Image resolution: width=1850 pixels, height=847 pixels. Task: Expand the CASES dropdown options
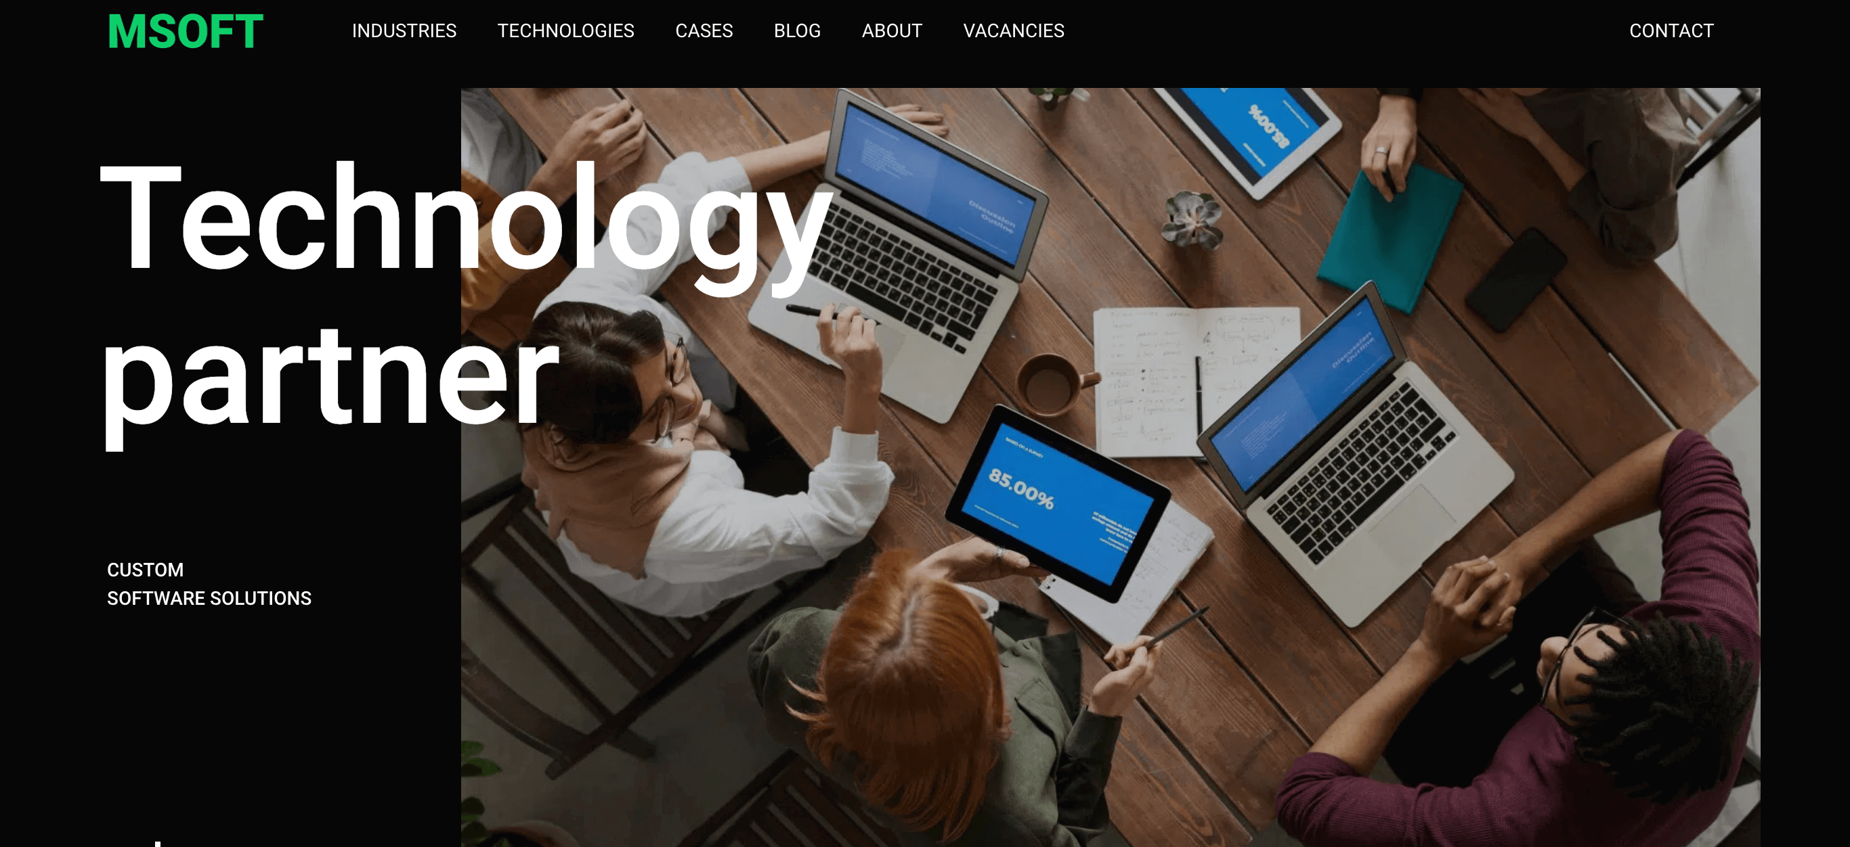pyautogui.click(x=703, y=30)
